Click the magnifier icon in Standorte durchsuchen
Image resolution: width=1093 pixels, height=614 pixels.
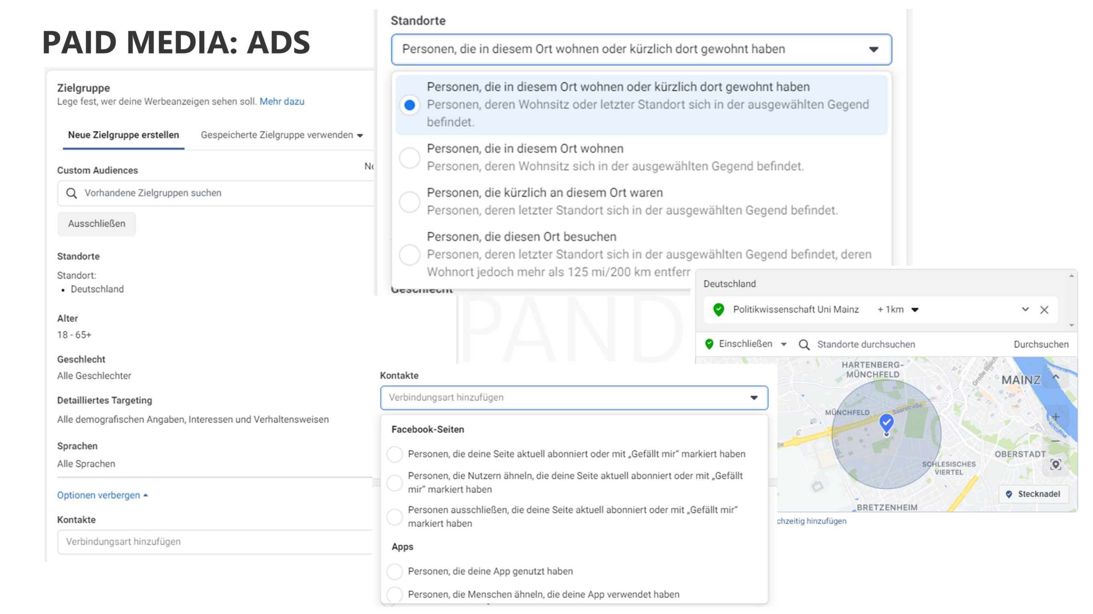pyautogui.click(x=804, y=345)
